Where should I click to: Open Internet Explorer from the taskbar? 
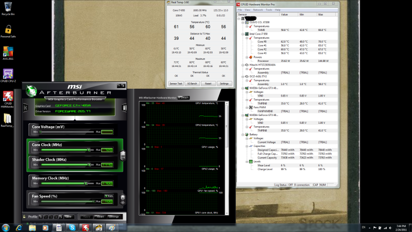coord(19,227)
